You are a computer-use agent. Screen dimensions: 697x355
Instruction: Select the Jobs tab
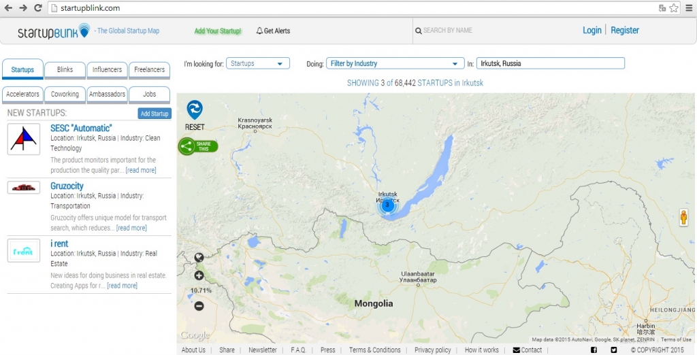149,95
